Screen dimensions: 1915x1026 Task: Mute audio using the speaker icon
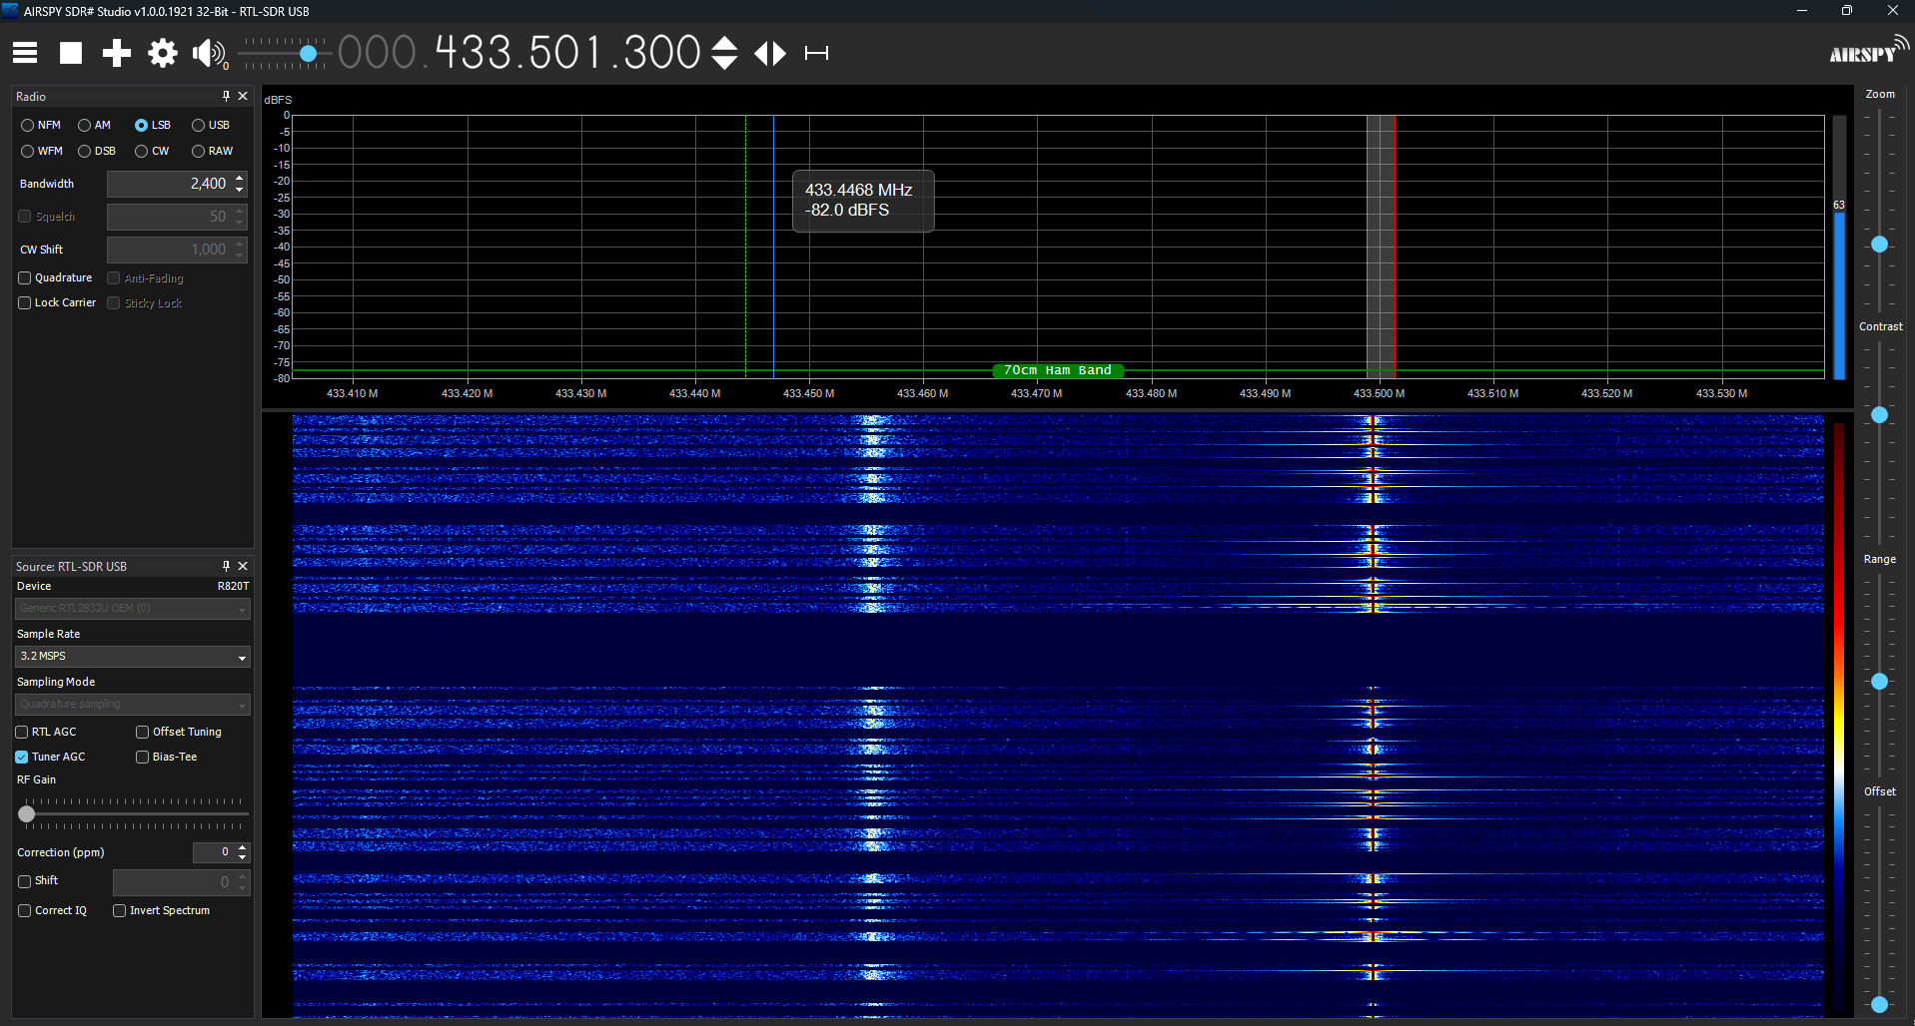point(209,53)
